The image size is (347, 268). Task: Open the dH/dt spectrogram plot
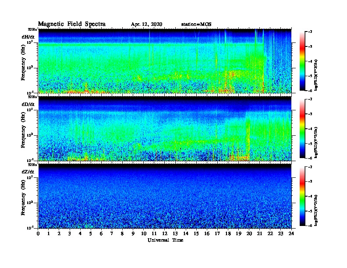(165, 61)
